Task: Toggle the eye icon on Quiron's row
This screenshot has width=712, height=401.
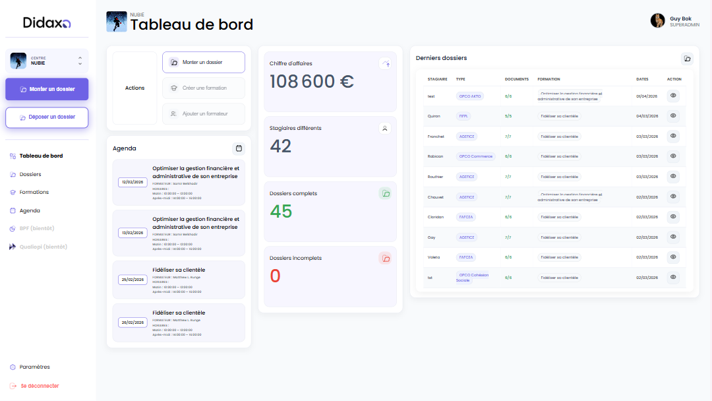Action: pos(673,116)
